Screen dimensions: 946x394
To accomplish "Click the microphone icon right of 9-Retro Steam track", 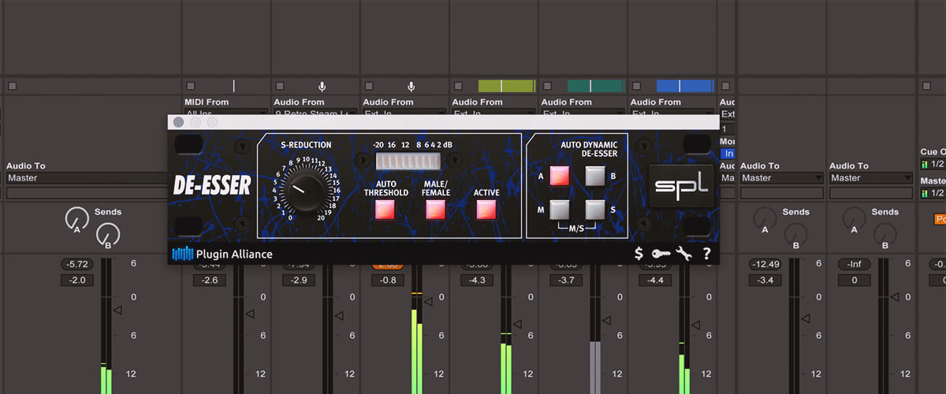I will [411, 86].
